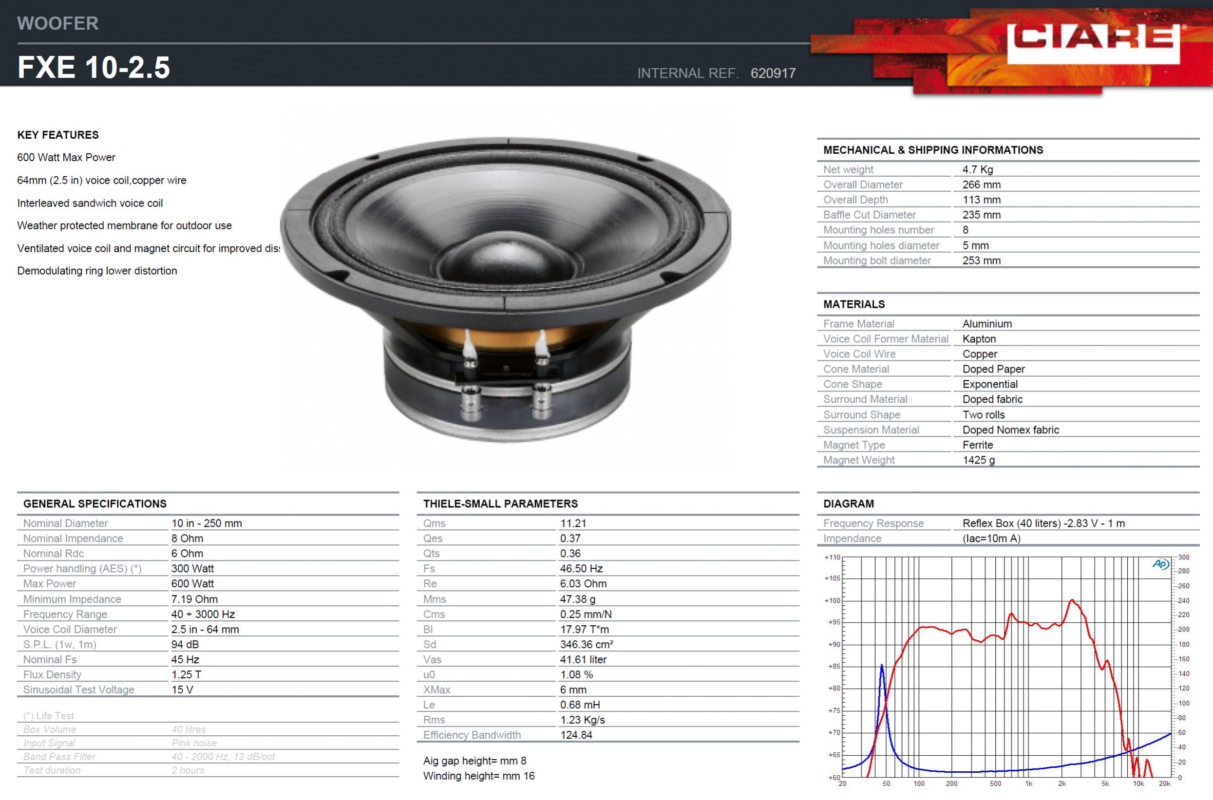Click 'Interleaved sandwich voice coil' feature
This screenshot has width=1213, height=800.
(x=90, y=203)
